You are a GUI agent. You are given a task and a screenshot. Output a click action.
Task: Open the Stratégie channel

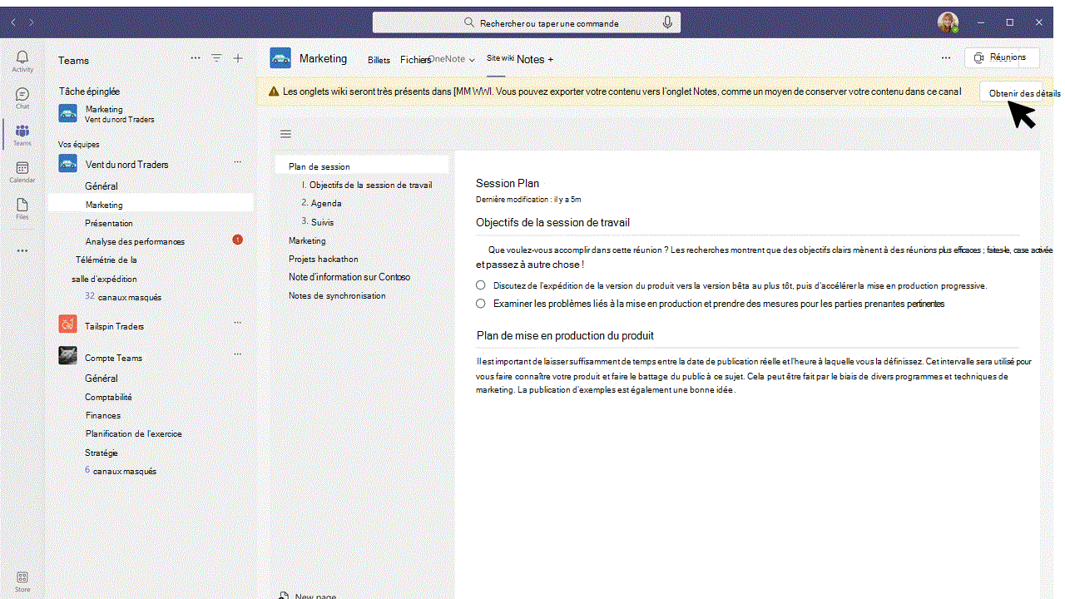point(102,453)
